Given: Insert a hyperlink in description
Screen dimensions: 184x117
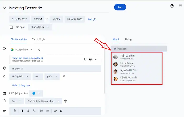Looking at the screenshot, I should (x=55, y=111).
